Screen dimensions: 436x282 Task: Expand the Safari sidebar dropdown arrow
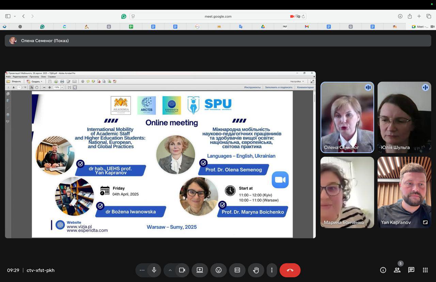click(x=15, y=16)
